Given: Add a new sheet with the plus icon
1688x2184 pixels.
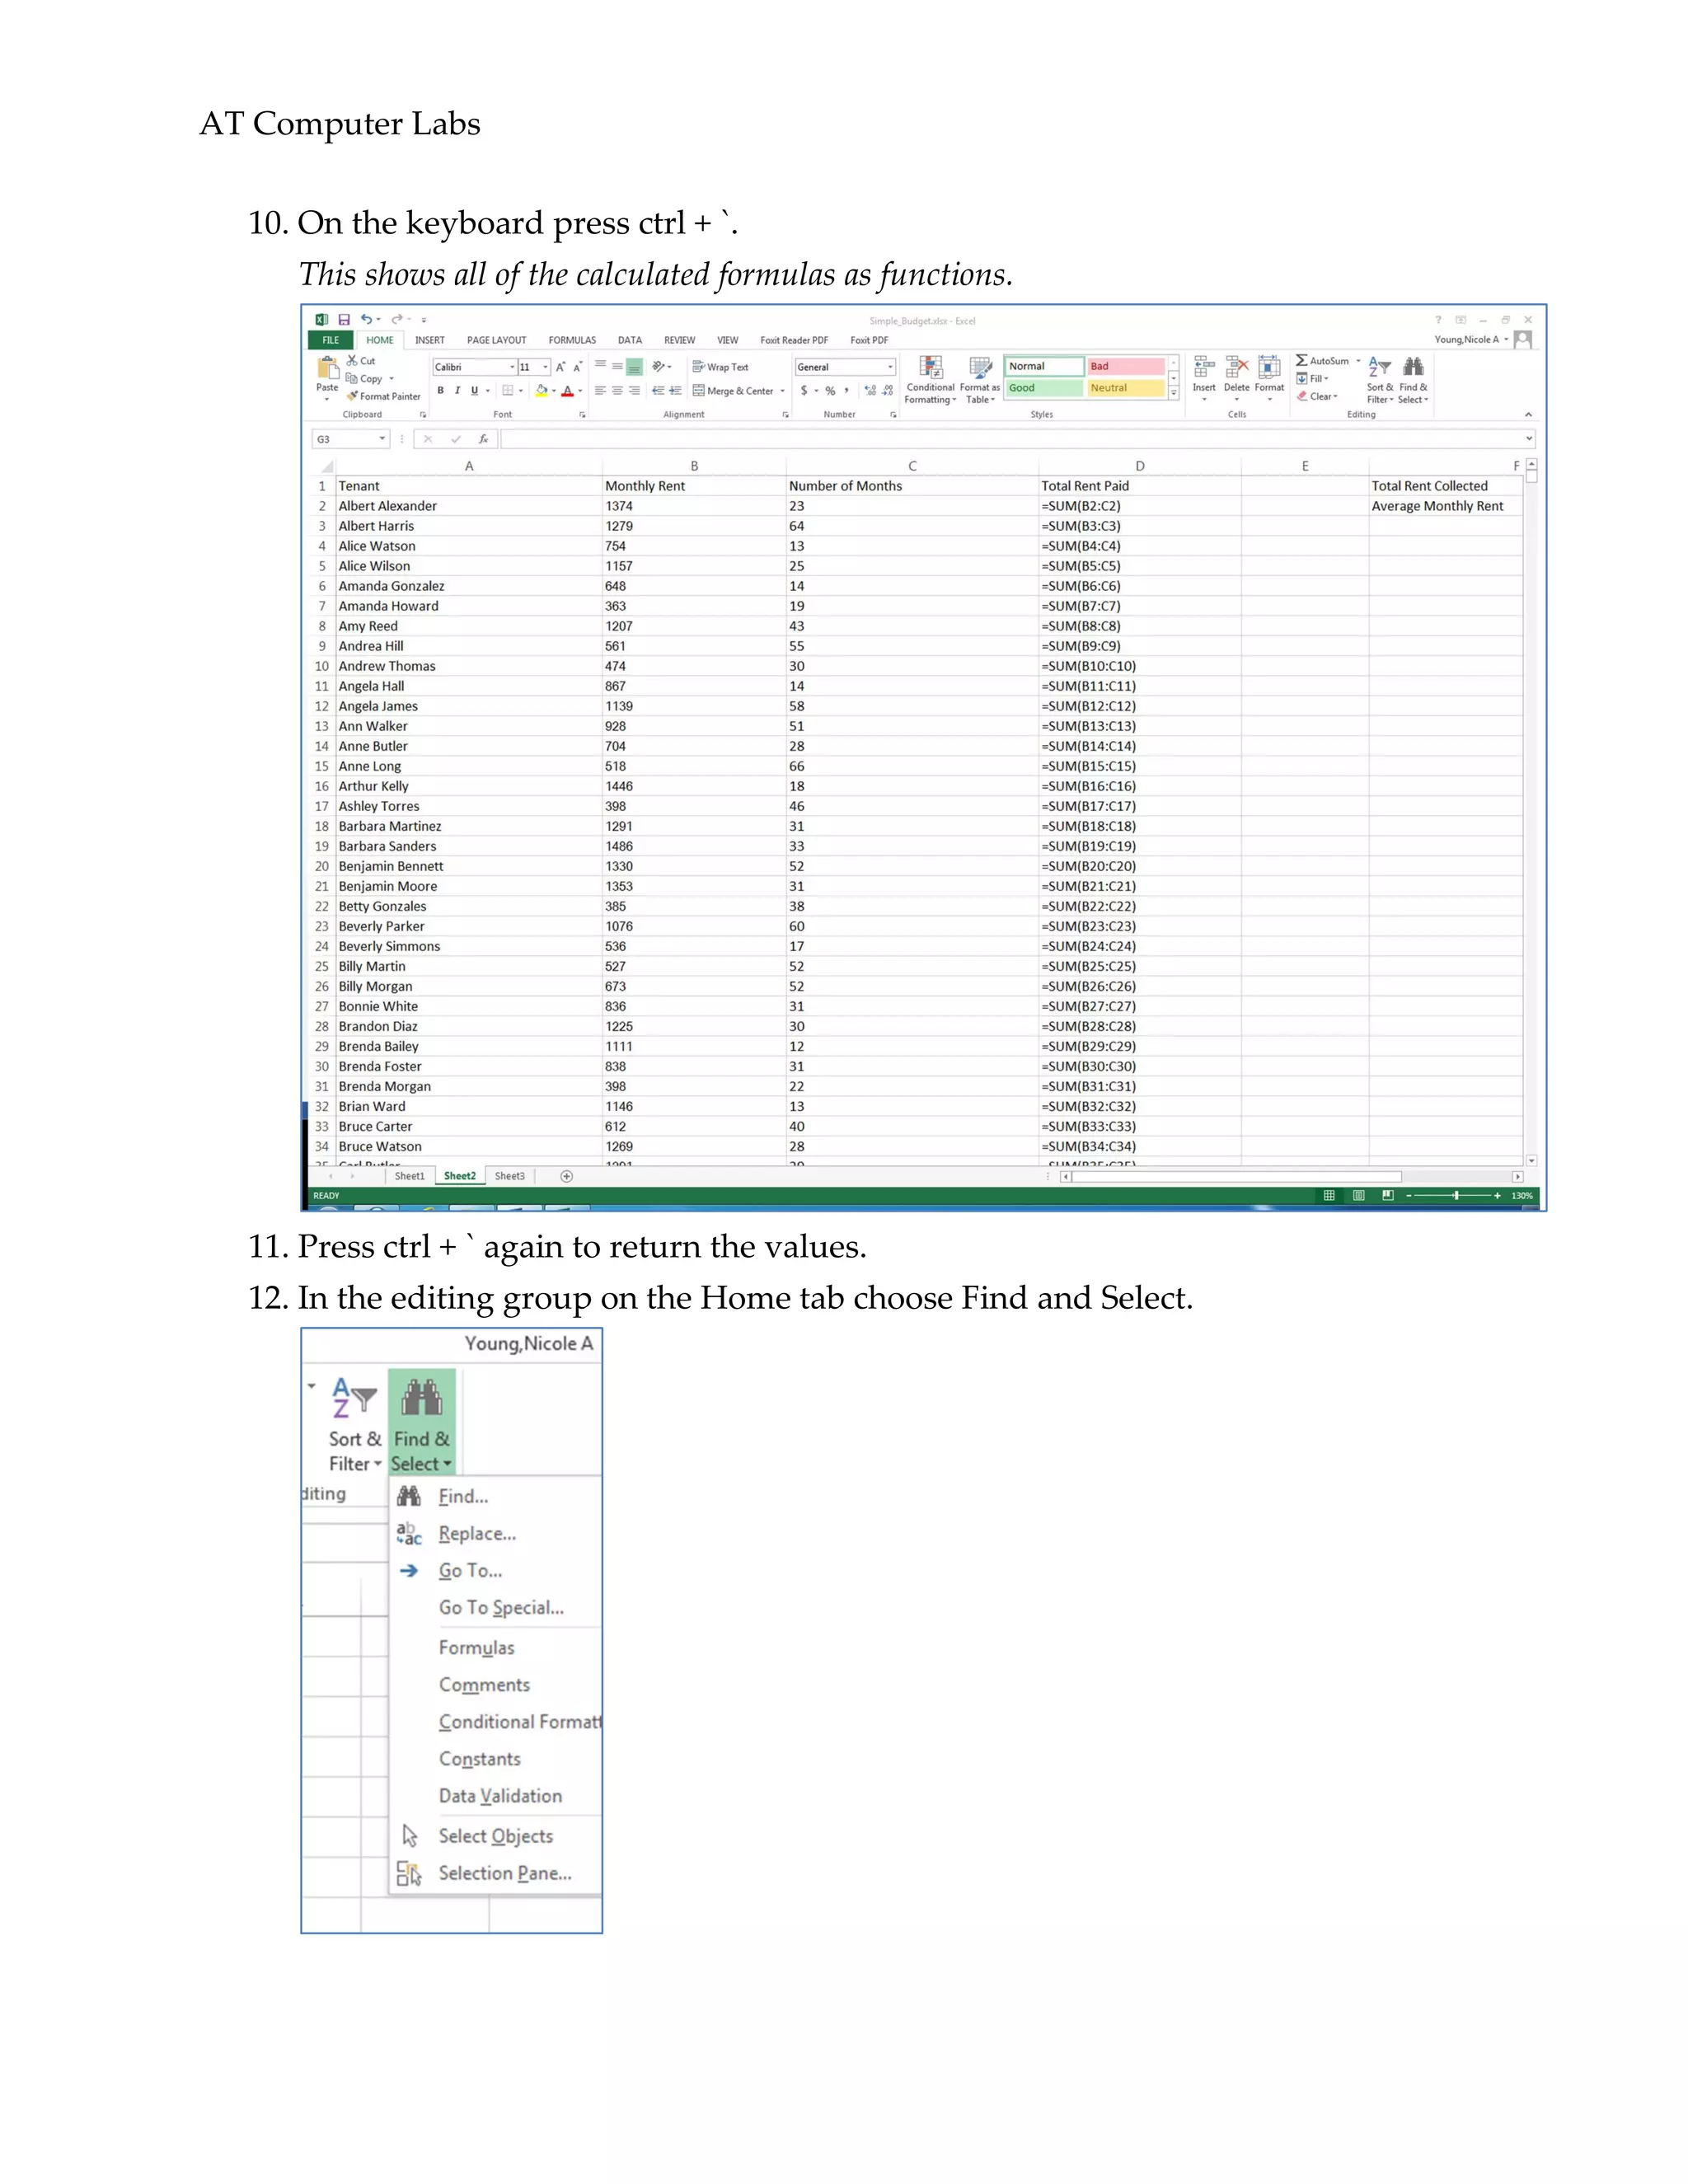Looking at the screenshot, I should [567, 1176].
